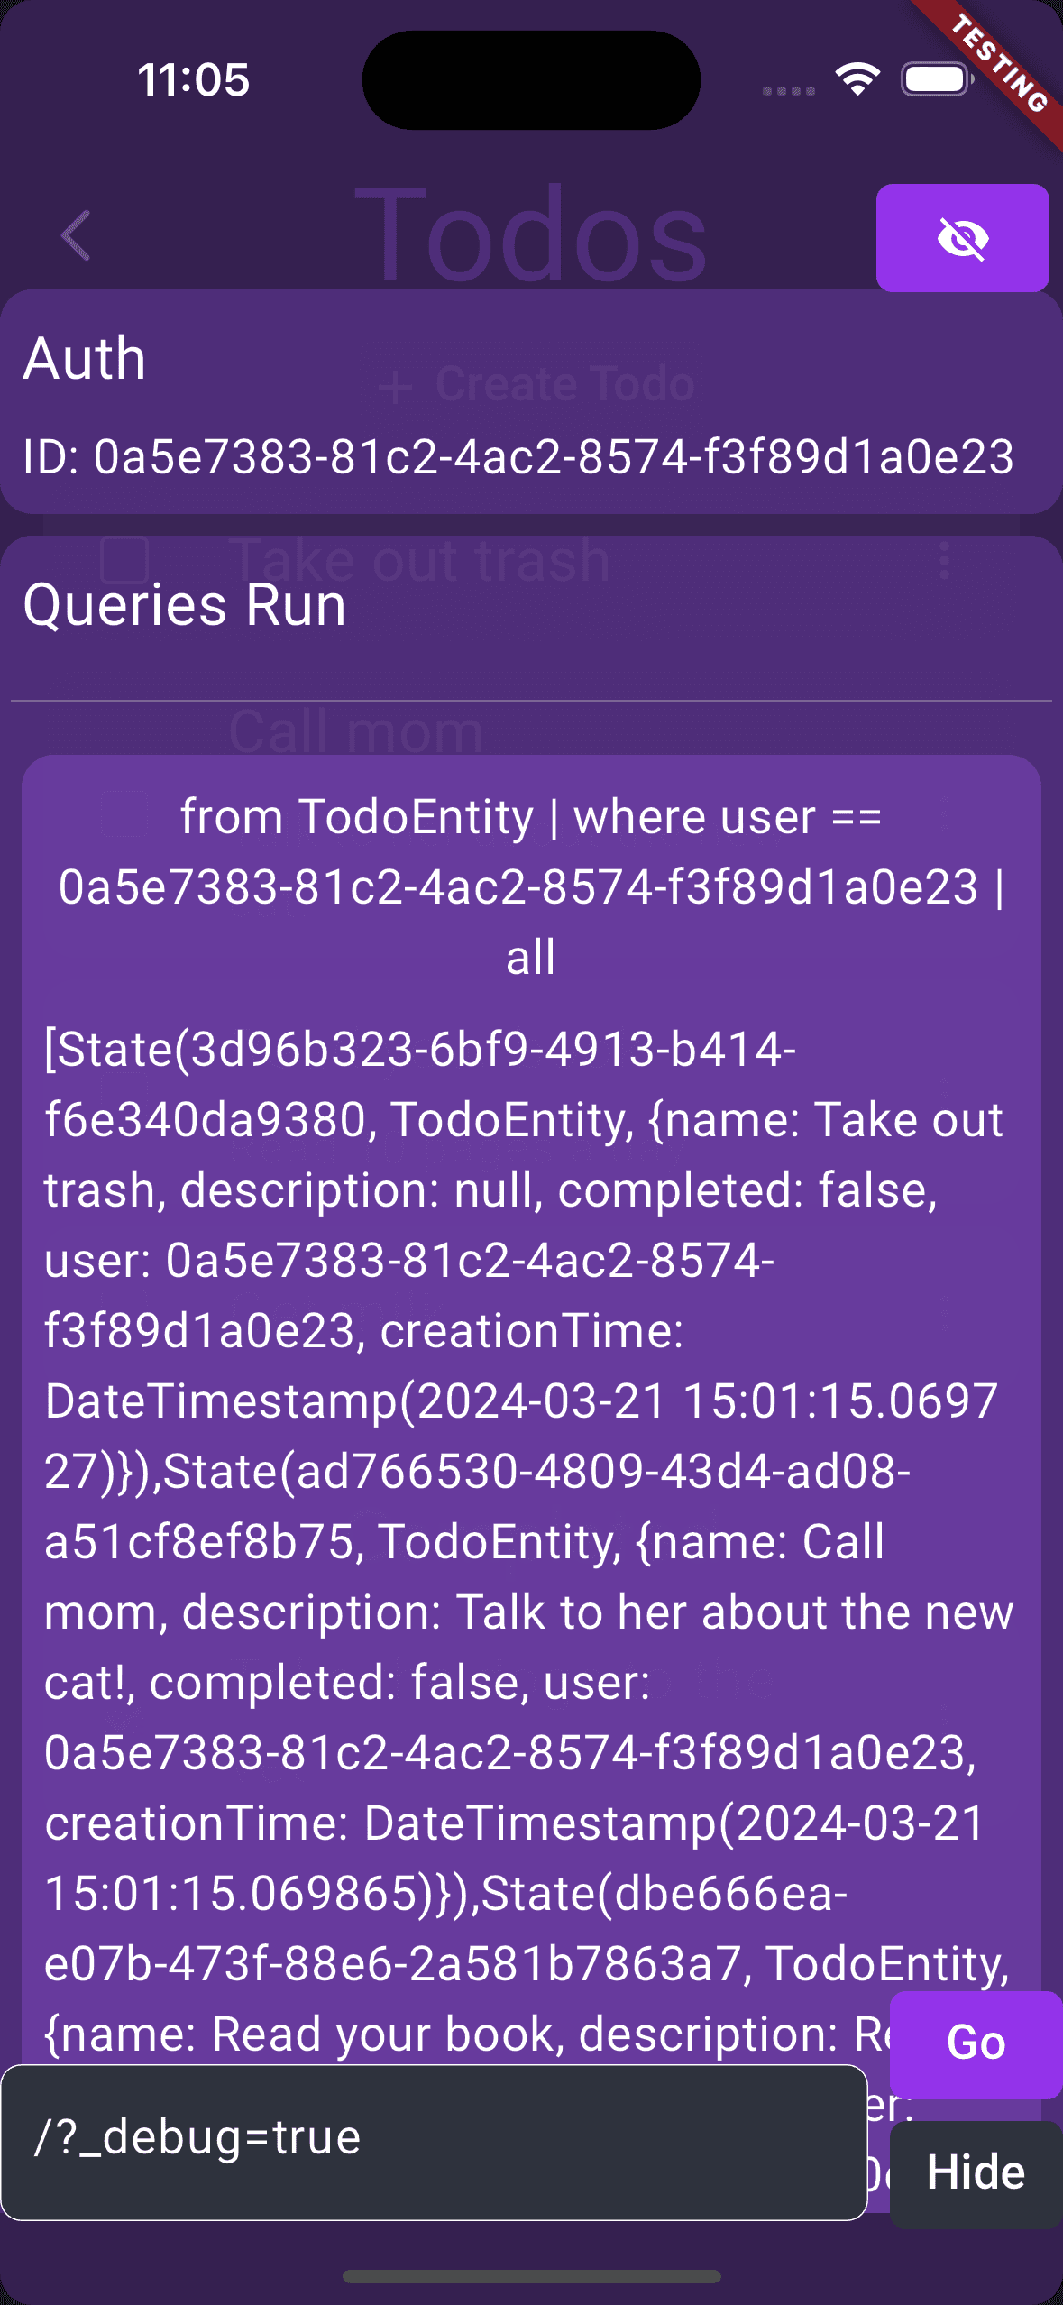Toggle the crossed-out eye debug visibility button
The width and height of the screenshot is (1063, 2305).
coord(962,238)
